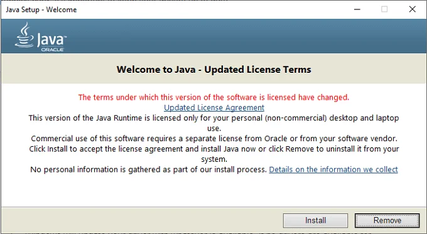Click the Java Oracle logo
The image size is (427, 234).
tap(41, 37)
